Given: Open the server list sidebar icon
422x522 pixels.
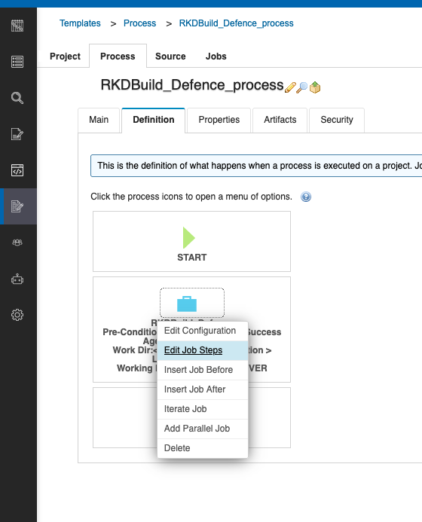Looking at the screenshot, I should pos(17,62).
